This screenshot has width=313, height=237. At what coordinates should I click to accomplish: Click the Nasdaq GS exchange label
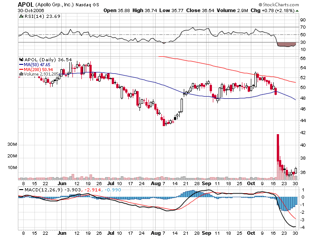(x=87, y=5)
